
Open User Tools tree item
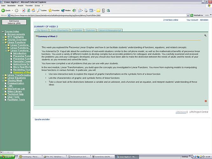[x=13, y=97]
